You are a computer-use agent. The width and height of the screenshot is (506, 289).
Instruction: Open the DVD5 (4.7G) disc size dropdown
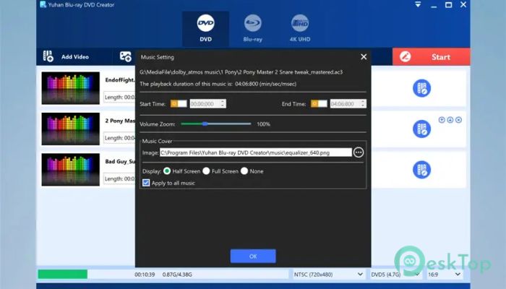pos(395,275)
